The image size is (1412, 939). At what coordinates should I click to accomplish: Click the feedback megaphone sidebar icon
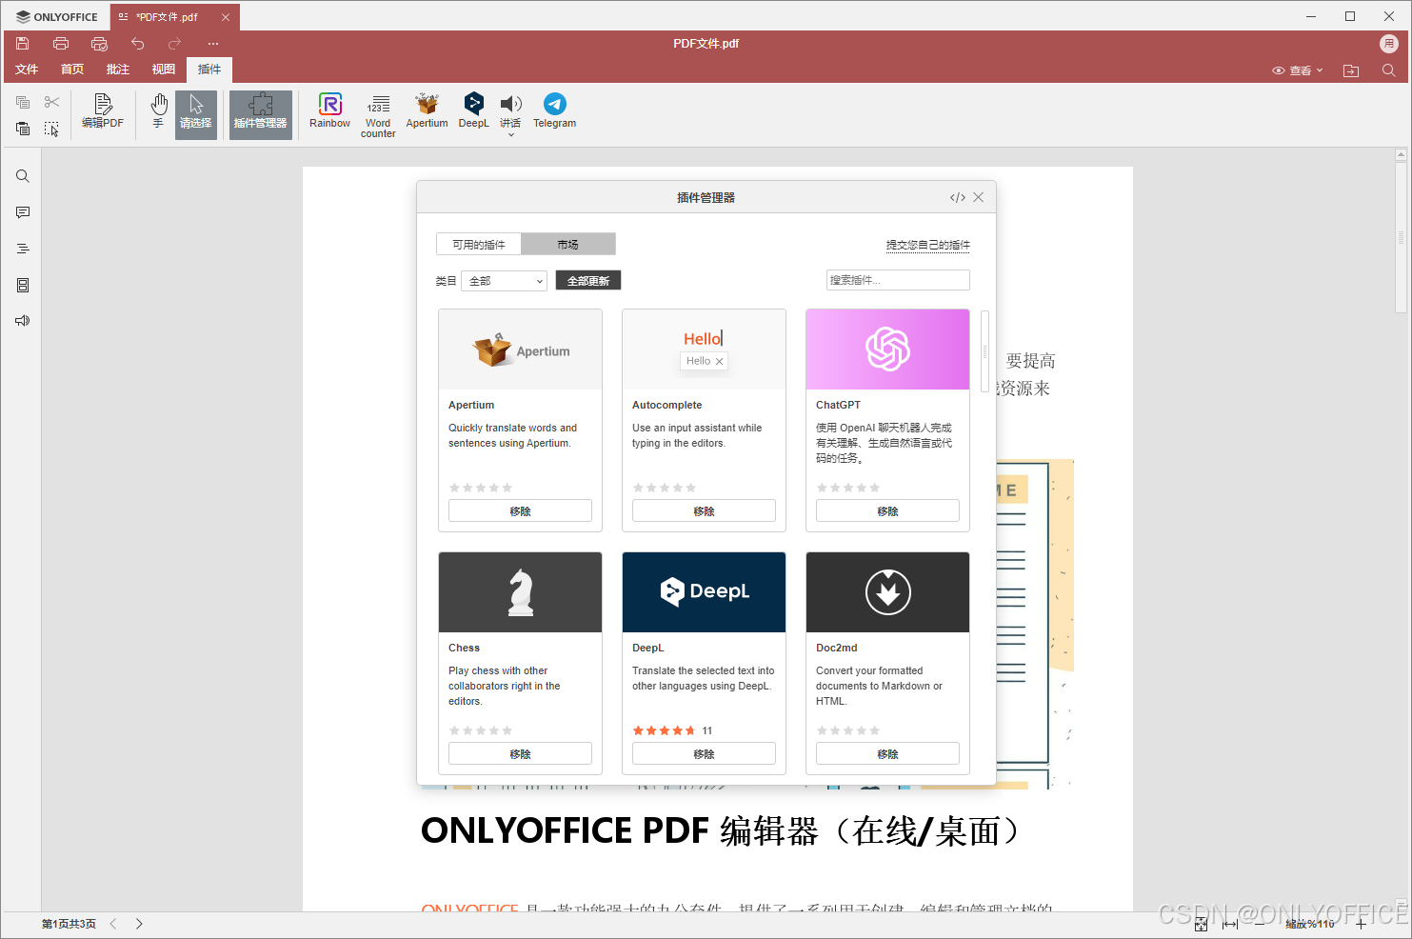click(x=23, y=321)
